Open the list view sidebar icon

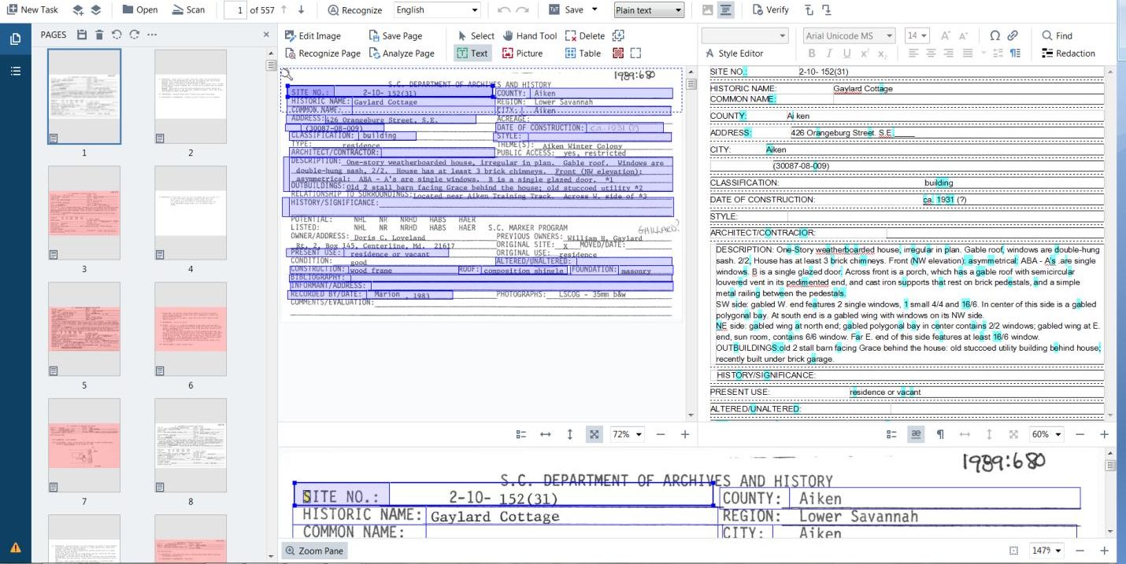[15, 71]
